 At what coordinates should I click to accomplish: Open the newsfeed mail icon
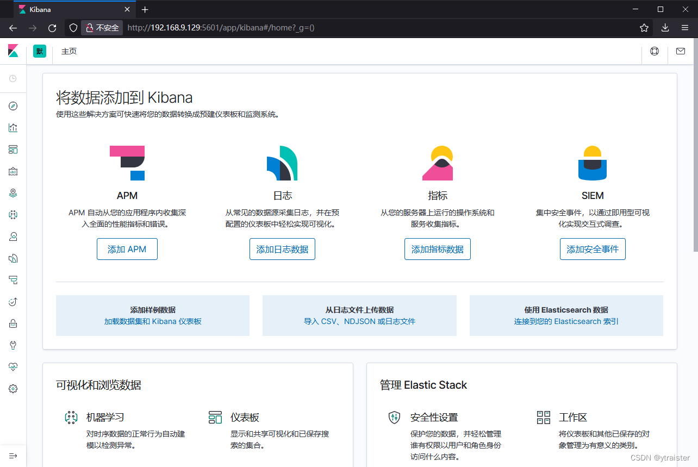(x=681, y=51)
